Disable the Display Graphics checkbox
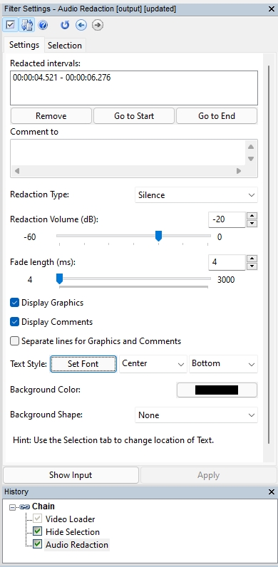Image resolution: width=278 pixels, height=567 pixels. (14, 303)
